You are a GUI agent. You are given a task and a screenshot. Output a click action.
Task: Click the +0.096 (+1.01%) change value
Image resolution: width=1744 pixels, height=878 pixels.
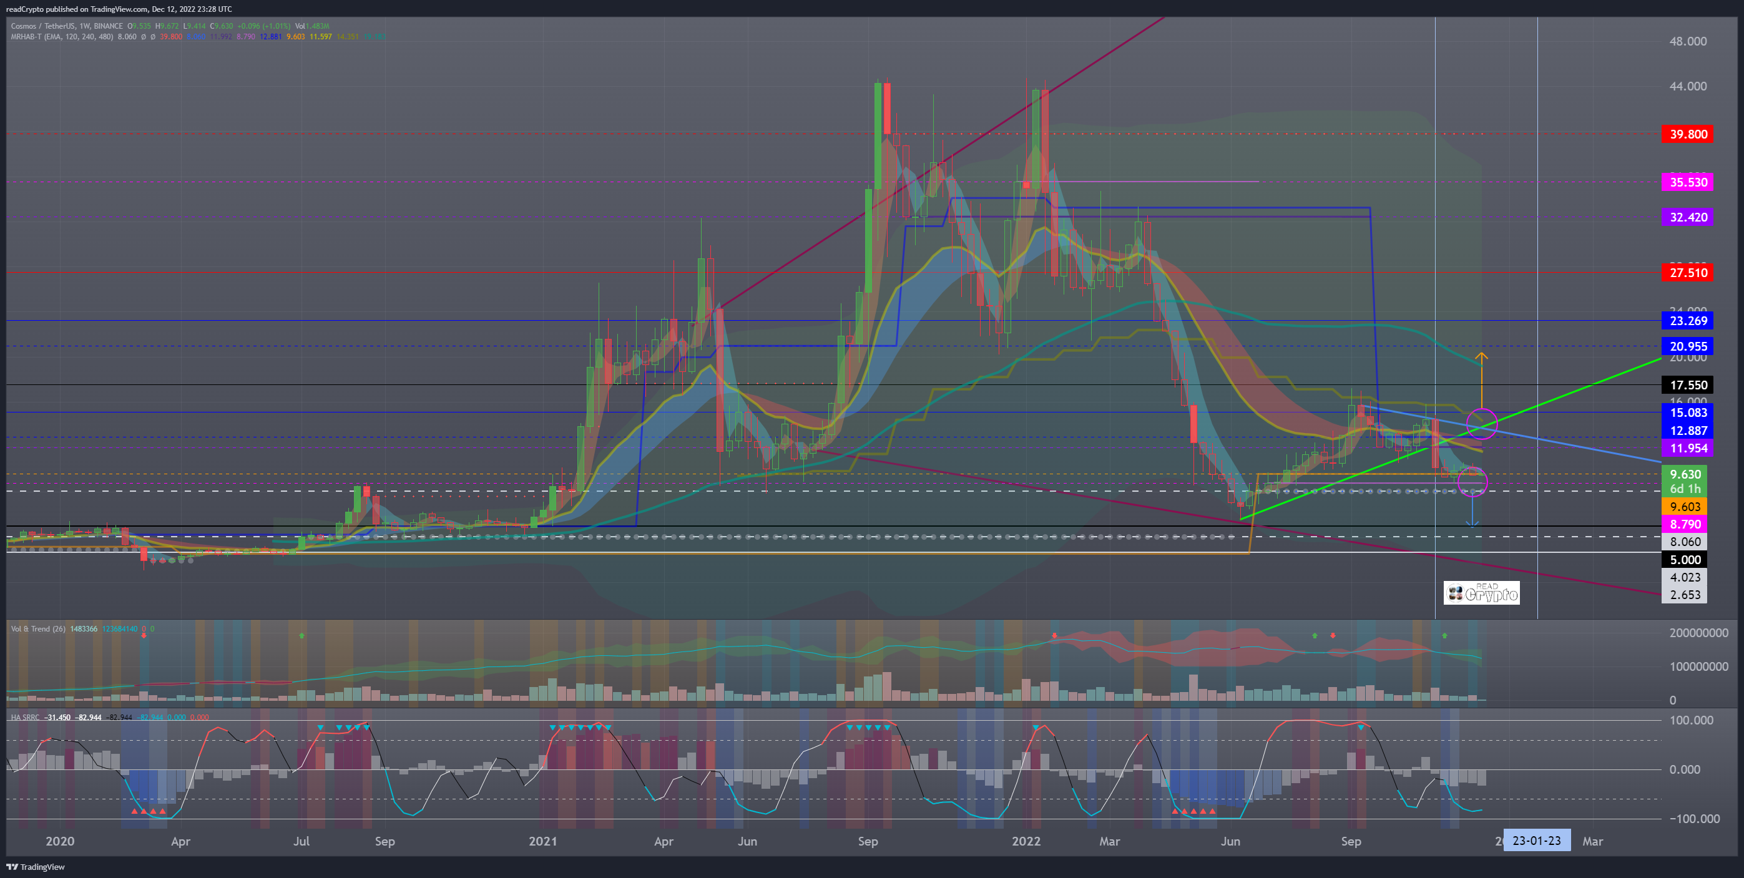click(x=263, y=26)
